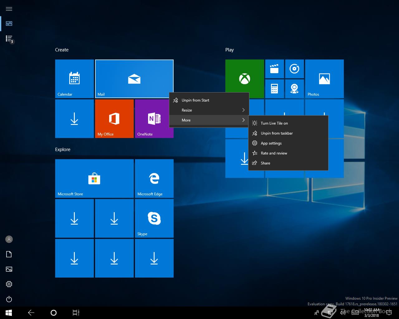Select Unpin from taskbar
Image resolution: width=399 pixels, height=319 pixels.
point(288,133)
